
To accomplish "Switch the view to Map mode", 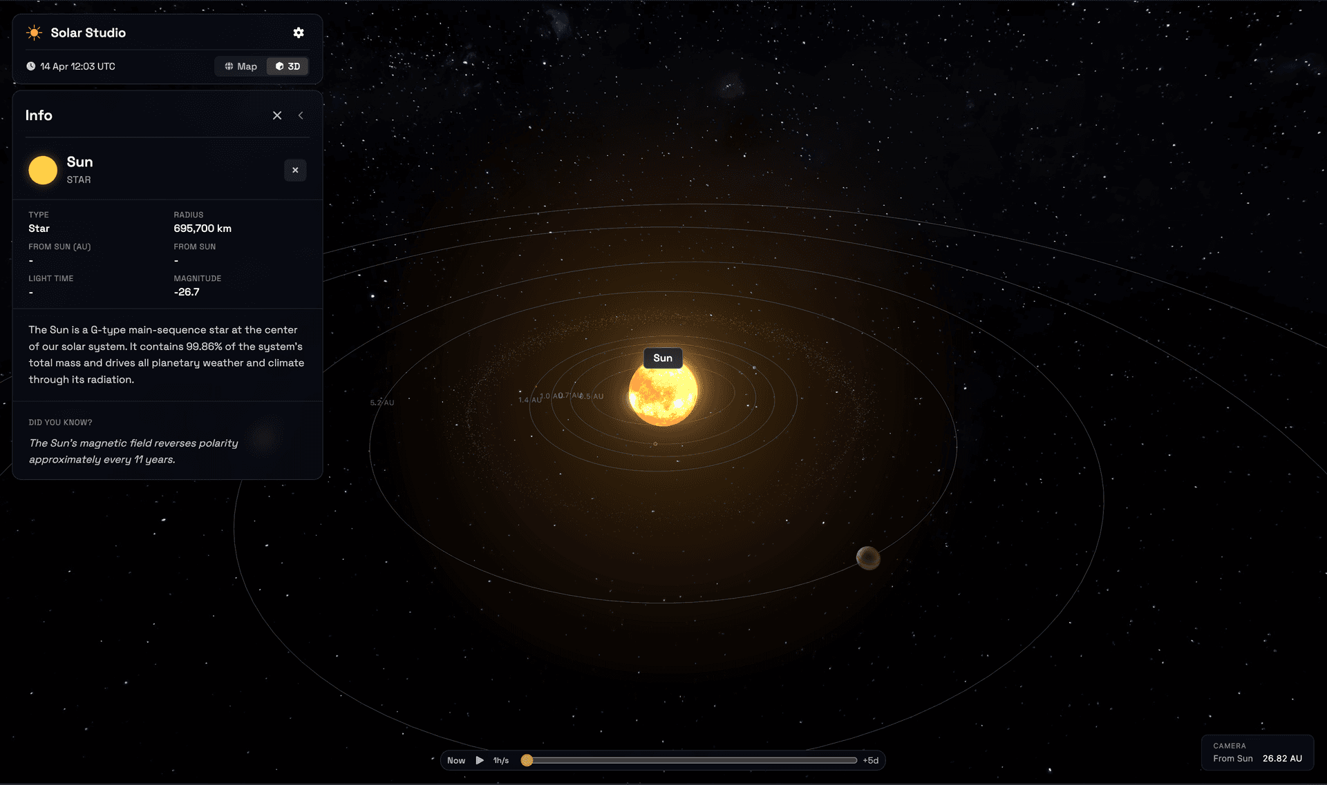I will pos(240,66).
